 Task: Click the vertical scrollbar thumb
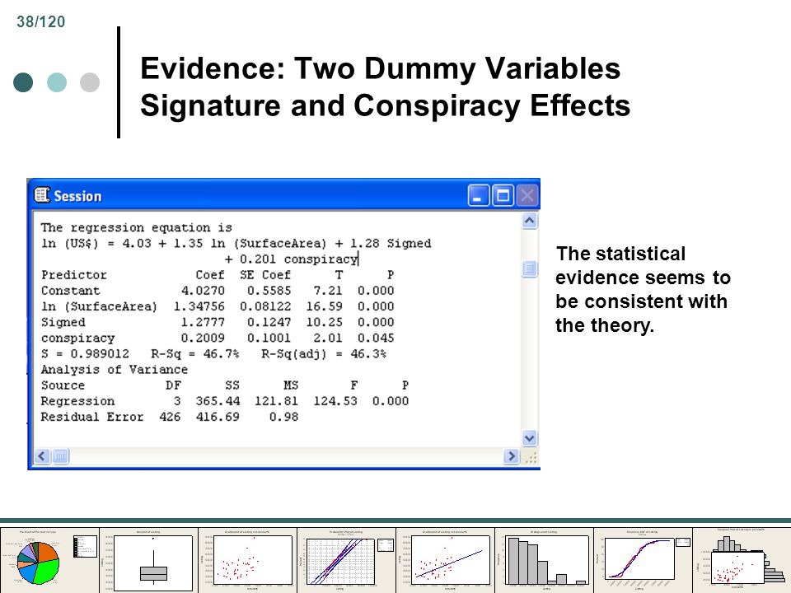coord(529,268)
